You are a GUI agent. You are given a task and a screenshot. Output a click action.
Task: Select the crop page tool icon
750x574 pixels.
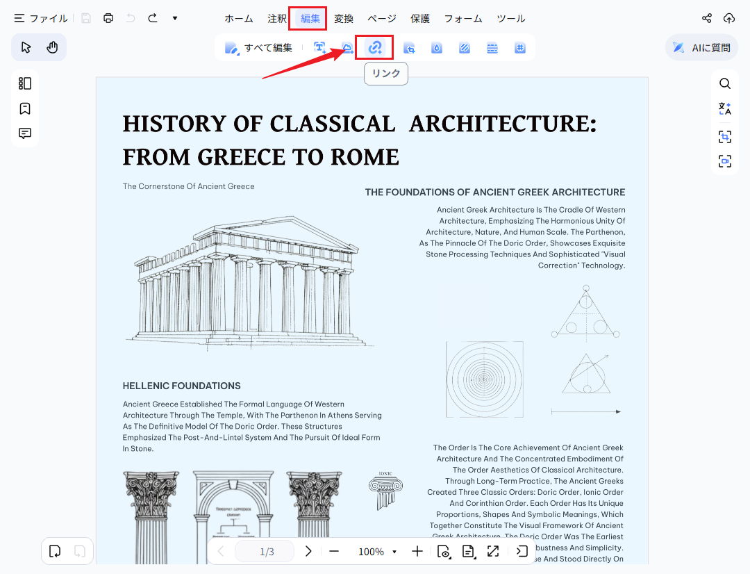pos(409,47)
